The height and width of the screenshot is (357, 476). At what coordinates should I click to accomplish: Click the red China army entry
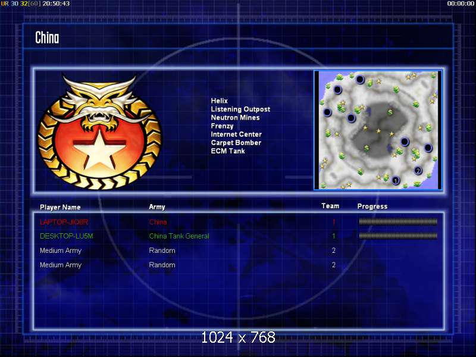[x=158, y=222]
